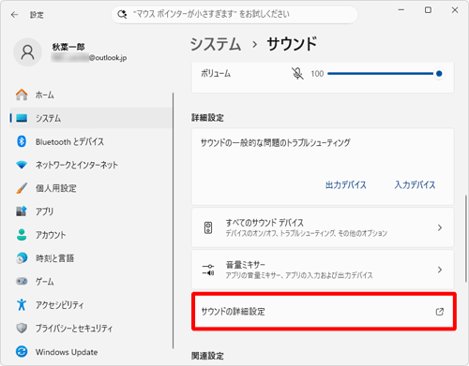
Task: Click the search magnifier icon
Action: click(x=122, y=14)
